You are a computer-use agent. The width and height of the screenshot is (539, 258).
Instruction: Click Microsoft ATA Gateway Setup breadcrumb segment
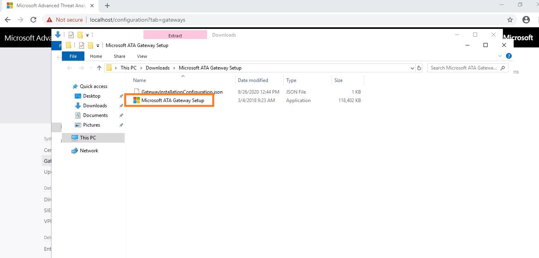click(x=210, y=68)
